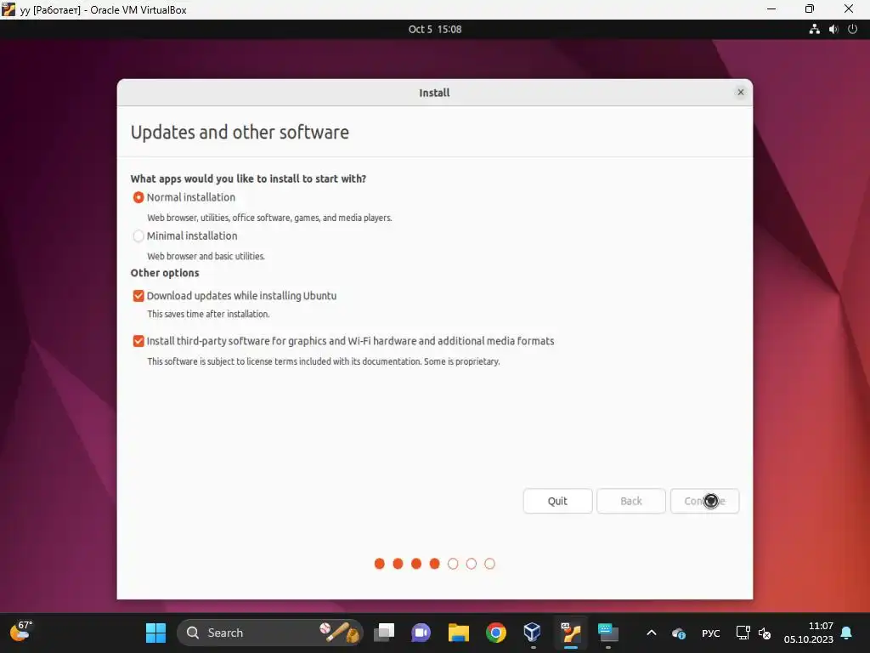
Task: Show hidden system tray icons
Action: point(652,633)
